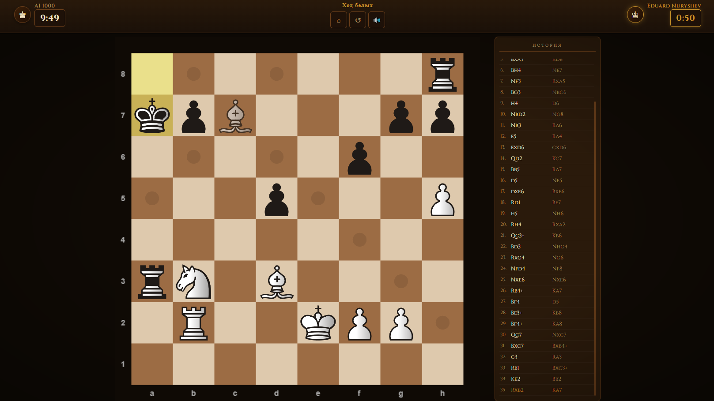Click the Rxa5 reply in move 7
Viewport: 714px width, 401px height.
click(559, 81)
